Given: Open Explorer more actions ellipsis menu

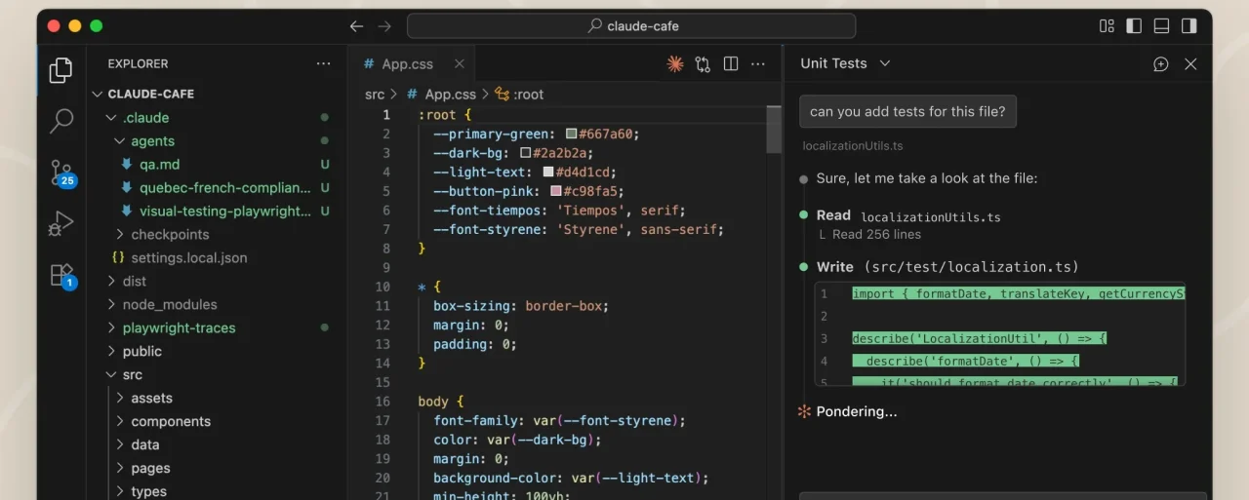Looking at the screenshot, I should (324, 63).
